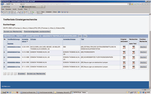This screenshot has width=151, height=94.
Task: Open original document PDF for DE000002521018A1
Action: coord(124,47)
